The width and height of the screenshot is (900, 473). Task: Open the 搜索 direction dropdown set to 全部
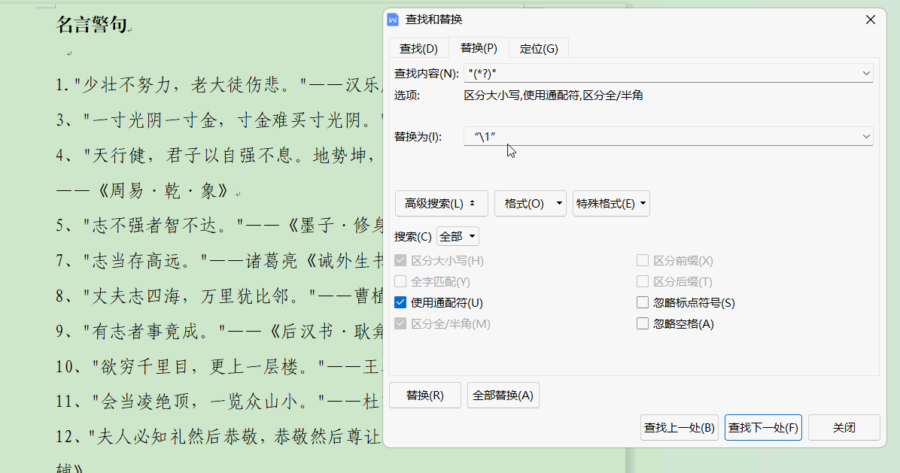pos(458,237)
